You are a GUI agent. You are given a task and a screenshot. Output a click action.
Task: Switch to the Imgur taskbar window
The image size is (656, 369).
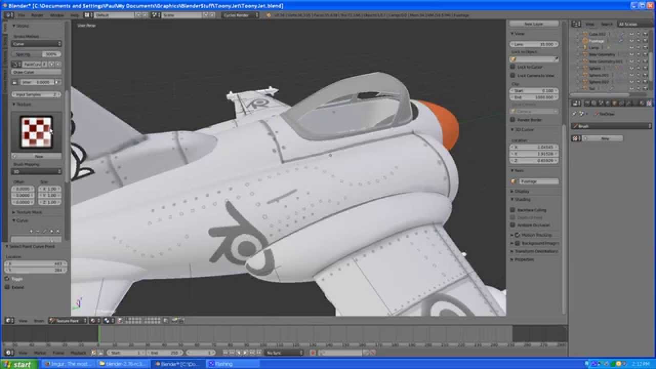[69, 364]
